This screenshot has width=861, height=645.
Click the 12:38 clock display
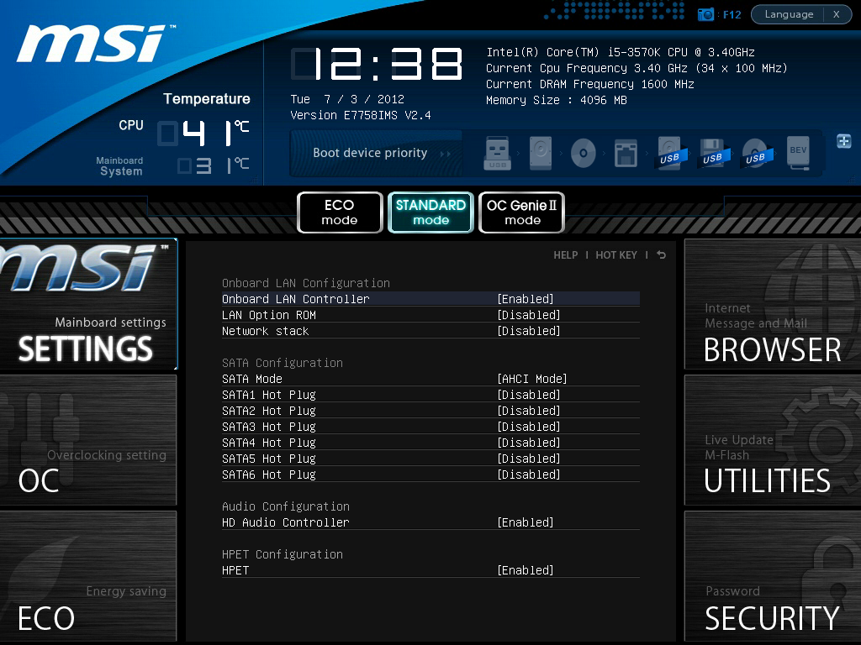point(377,64)
